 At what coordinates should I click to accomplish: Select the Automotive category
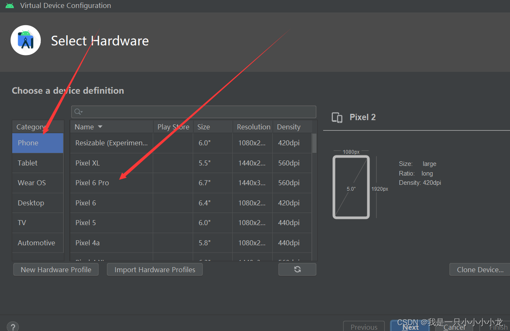tap(38, 243)
